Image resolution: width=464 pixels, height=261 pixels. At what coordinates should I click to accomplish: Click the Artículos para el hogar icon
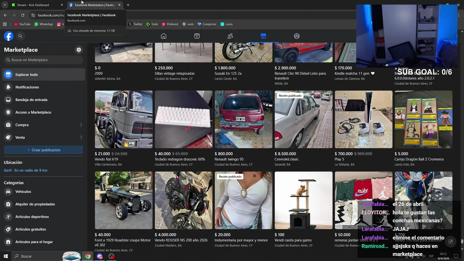8,242
